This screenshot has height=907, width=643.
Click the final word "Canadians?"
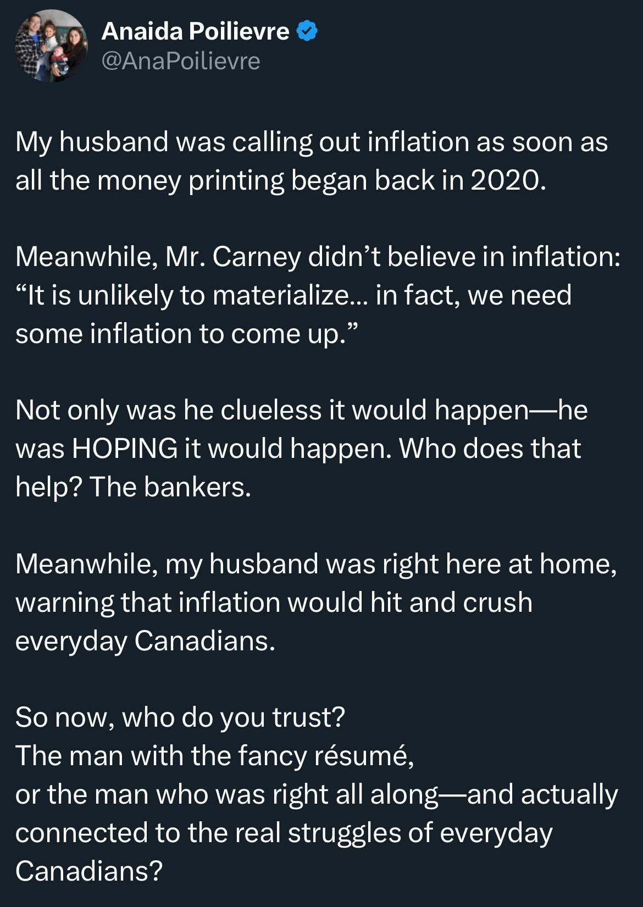click(x=89, y=871)
